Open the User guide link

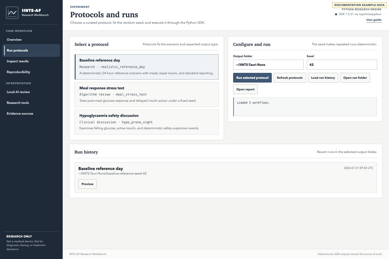(374, 20)
